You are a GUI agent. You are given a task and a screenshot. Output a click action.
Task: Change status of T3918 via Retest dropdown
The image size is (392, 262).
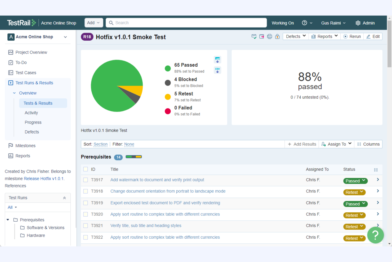354,192
